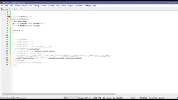Click the '//parentheses: ()' comment
This screenshot has width=178, height=100.
coord(22,39)
